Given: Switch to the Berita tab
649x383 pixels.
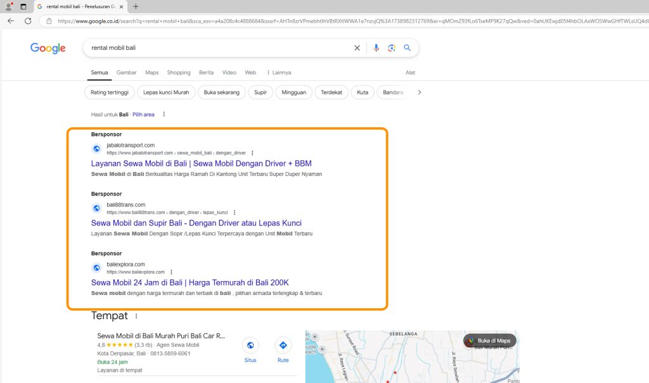Looking at the screenshot, I should tap(206, 73).
